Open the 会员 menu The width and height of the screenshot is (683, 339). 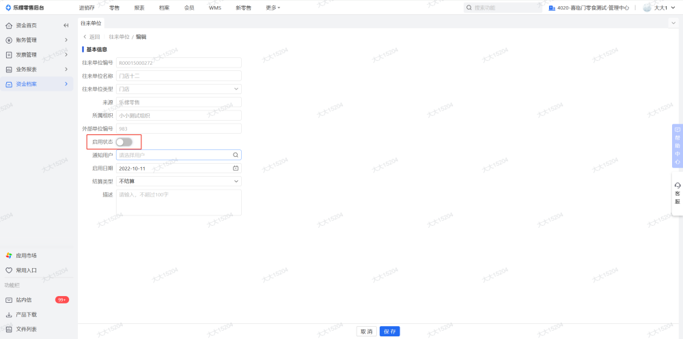189,8
